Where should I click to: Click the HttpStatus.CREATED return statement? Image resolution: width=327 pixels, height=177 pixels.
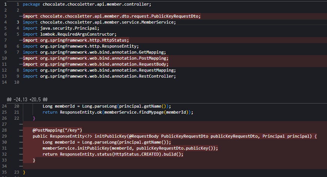coord(113,154)
